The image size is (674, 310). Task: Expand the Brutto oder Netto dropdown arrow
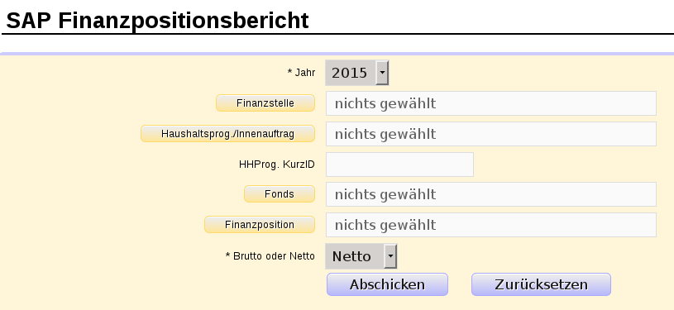click(x=390, y=256)
